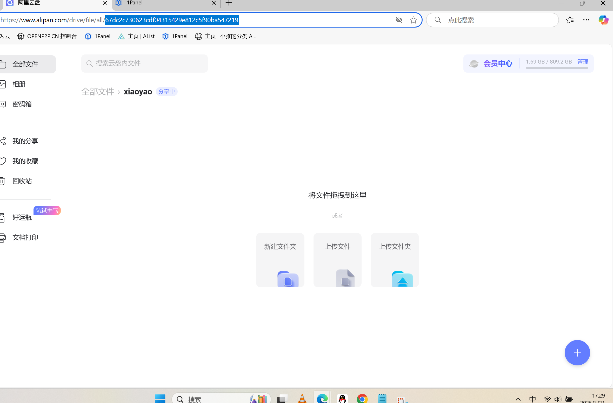Open the volume control in system tray
613x403 pixels.
557,399
